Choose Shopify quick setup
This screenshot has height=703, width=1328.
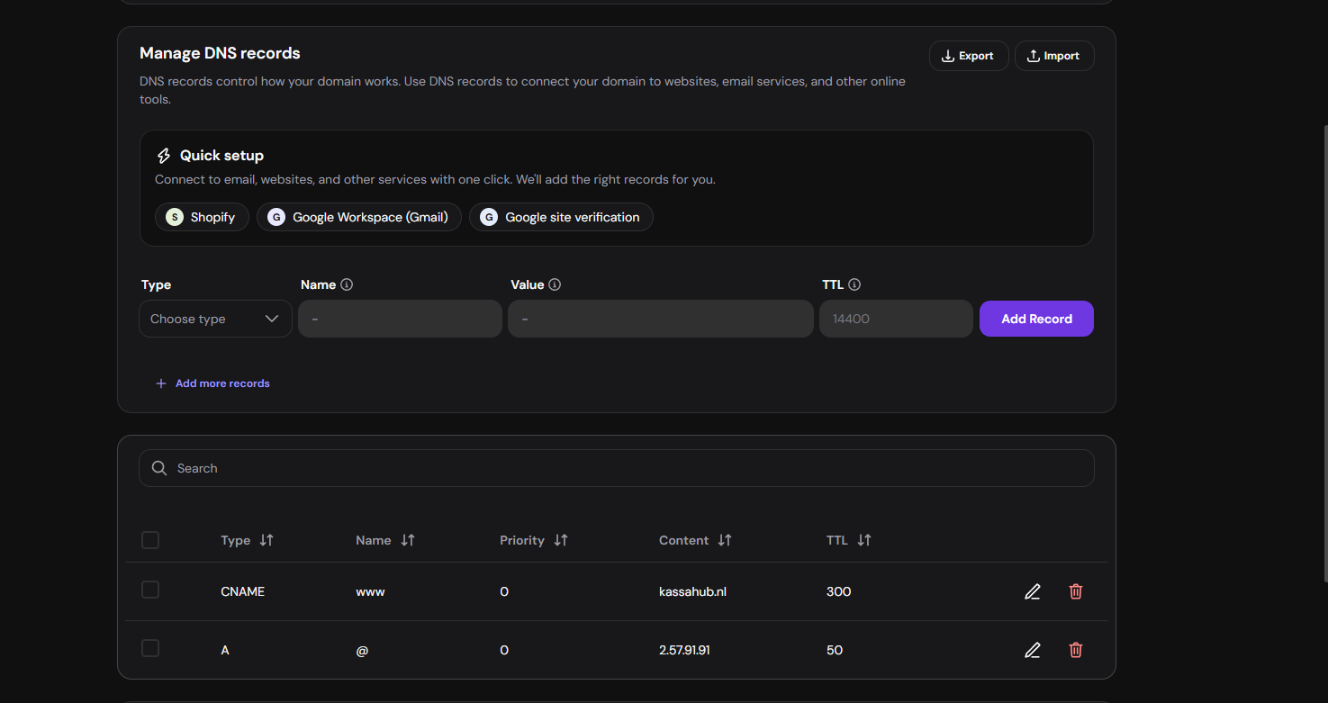202,217
